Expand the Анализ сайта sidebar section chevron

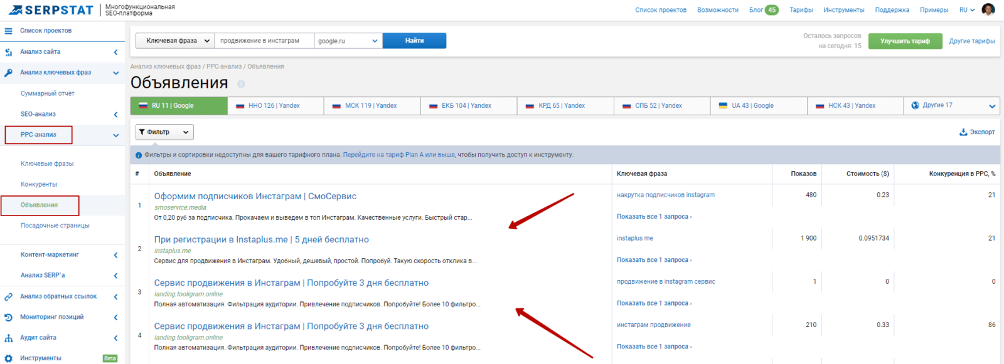tap(115, 52)
